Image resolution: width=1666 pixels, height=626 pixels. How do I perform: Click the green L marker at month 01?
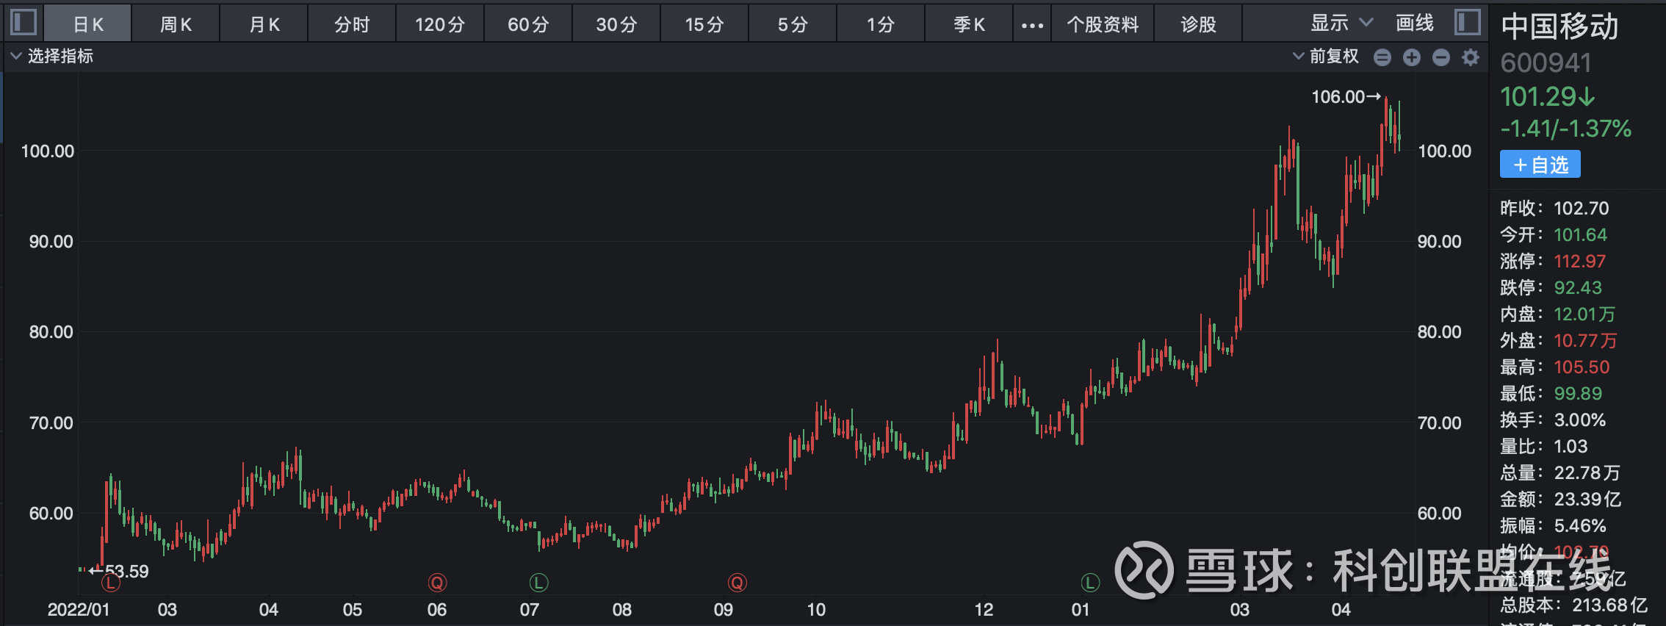click(x=1090, y=583)
